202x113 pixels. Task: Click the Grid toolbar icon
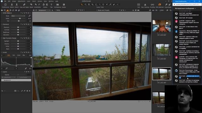click(139, 5)
